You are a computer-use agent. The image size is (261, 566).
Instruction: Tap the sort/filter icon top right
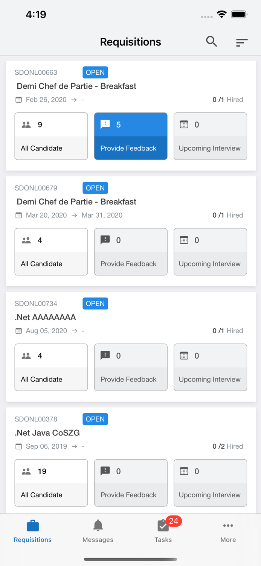tap(241, 42)
